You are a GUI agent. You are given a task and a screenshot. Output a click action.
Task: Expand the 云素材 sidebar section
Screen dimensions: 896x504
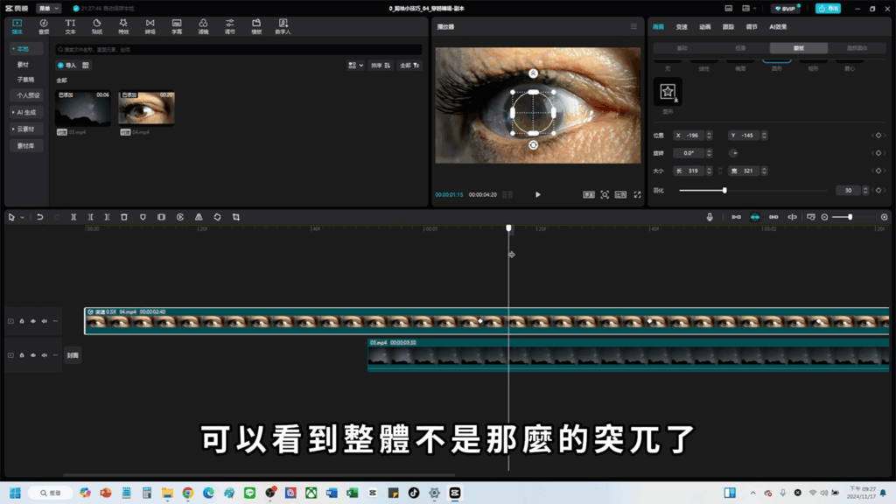point(25,129)
